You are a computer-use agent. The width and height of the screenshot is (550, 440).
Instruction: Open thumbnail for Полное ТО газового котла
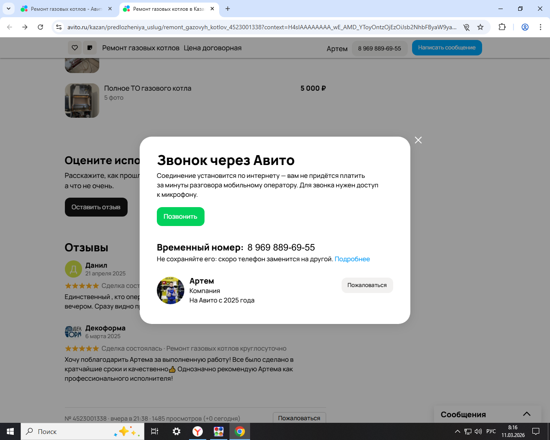(82, 101)
